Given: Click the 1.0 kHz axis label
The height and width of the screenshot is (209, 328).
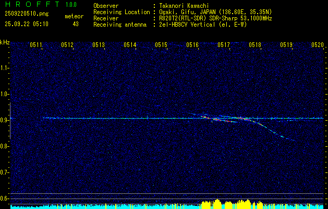Looking at the screenshot, I should (4, 94).
